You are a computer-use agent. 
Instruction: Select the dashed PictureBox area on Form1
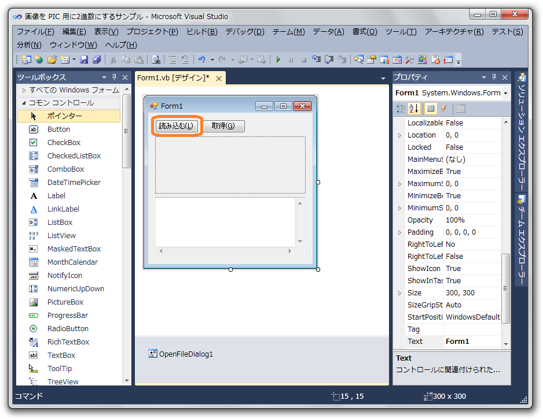pyautogui.click(x=230, y=165)
